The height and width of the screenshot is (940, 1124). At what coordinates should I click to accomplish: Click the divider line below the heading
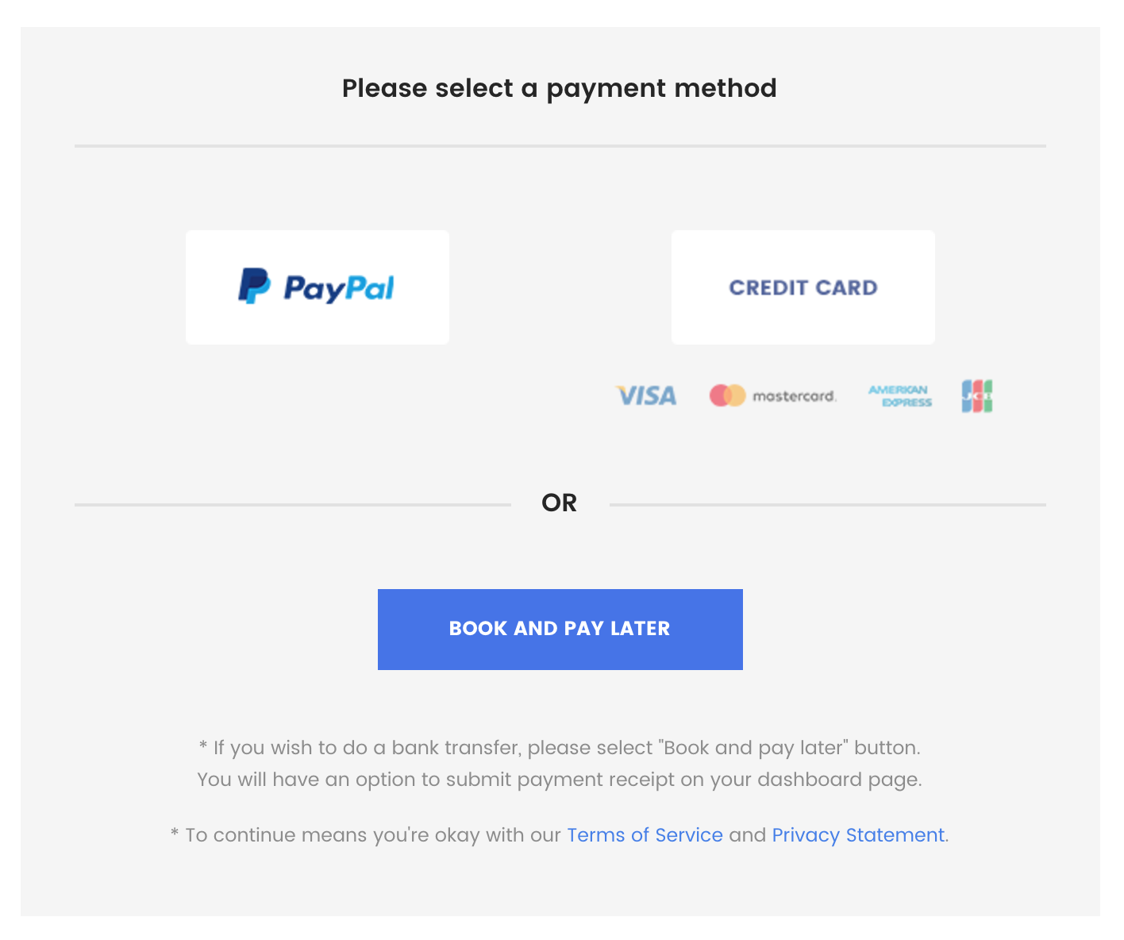[x=560, y=146]
